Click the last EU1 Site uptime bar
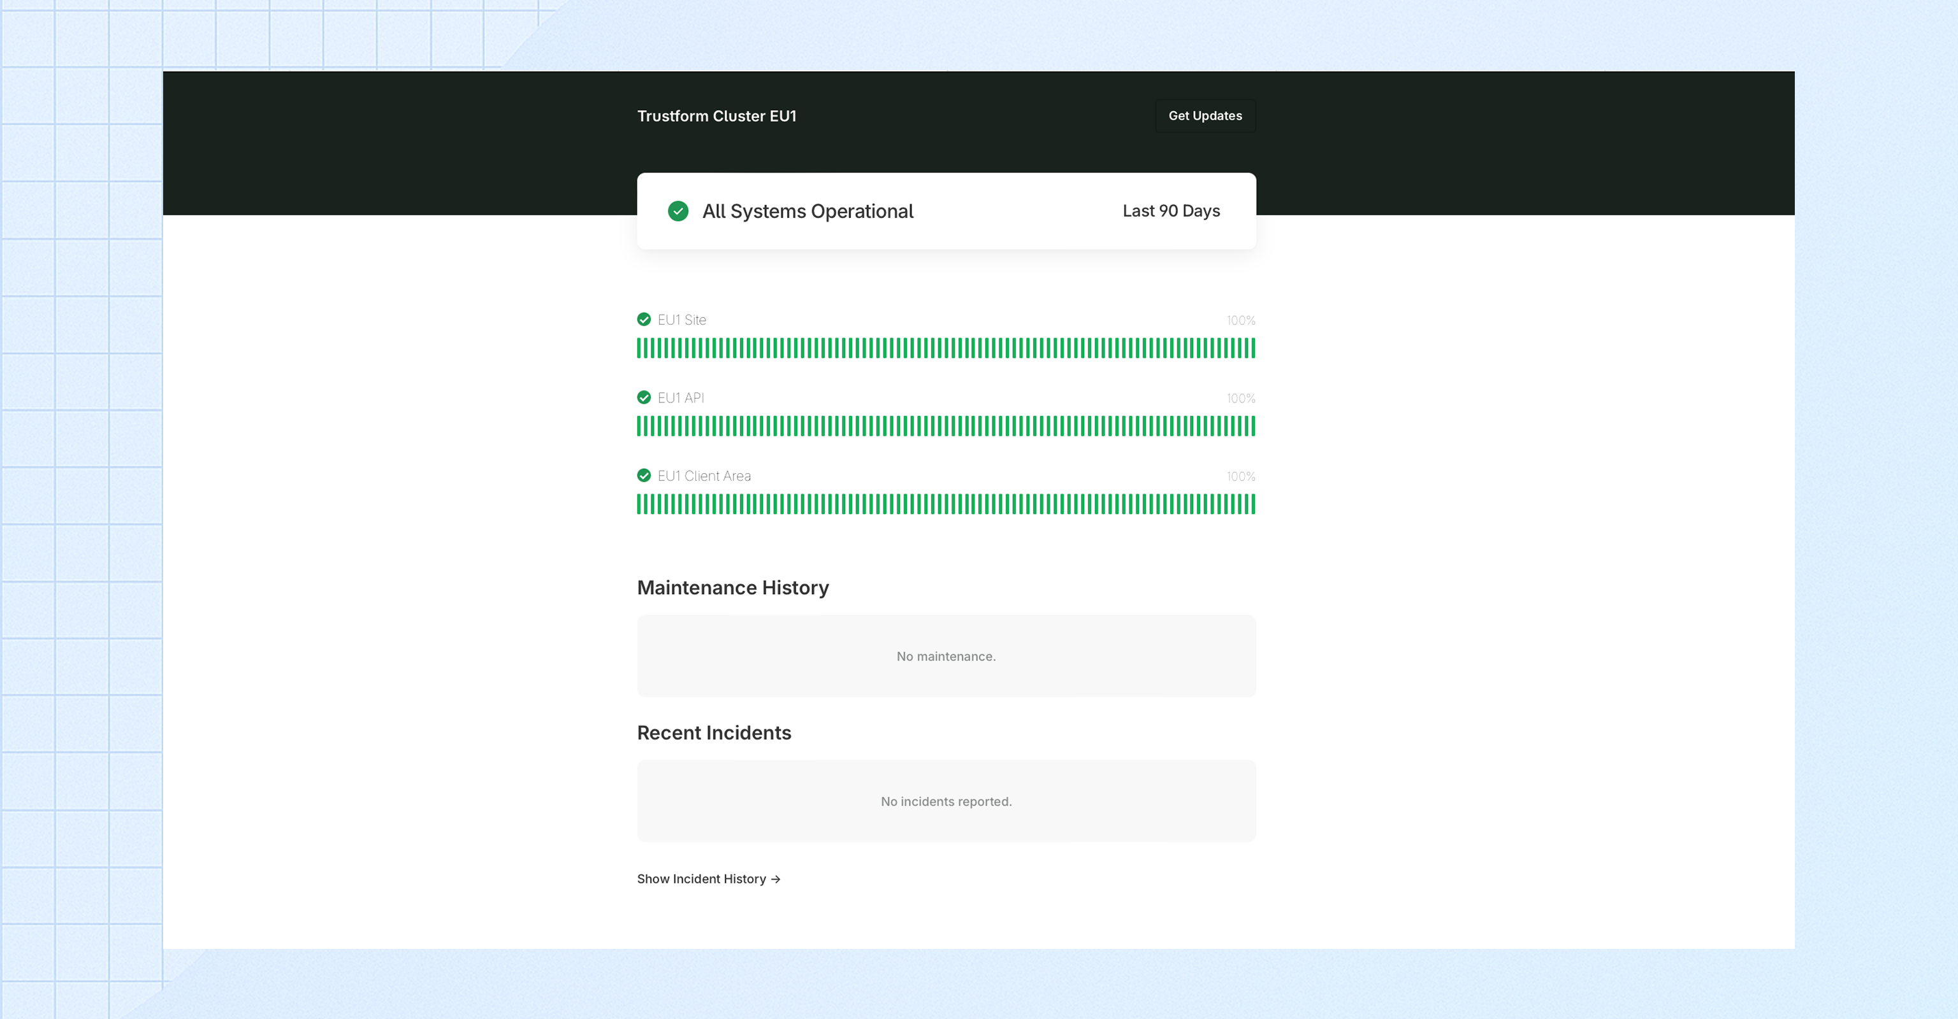The image size is (1958, 1019). point(1252,348)
